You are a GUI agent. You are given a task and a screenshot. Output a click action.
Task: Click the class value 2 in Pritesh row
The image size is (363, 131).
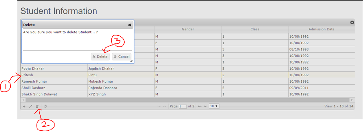pyautogui.click(x=255, y=75)
